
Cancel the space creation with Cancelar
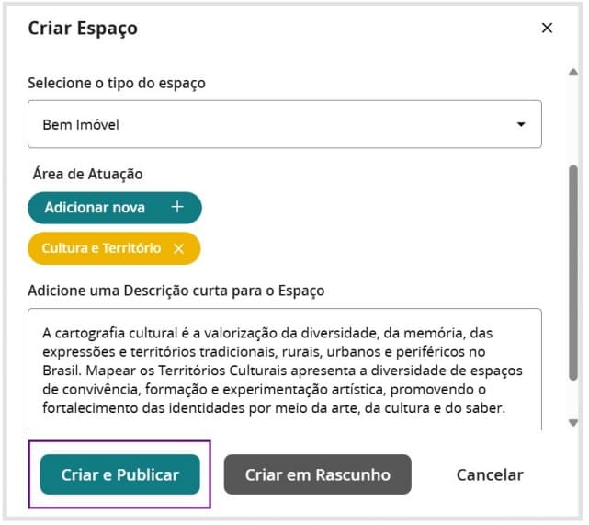[x=490, y=474]
